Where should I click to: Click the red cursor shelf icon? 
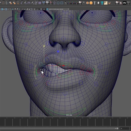[x=51, y=3]
